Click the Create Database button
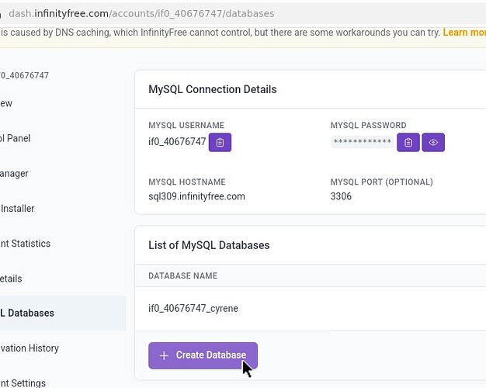Viewport: 486px width, 388px height. tap(203, 355)
